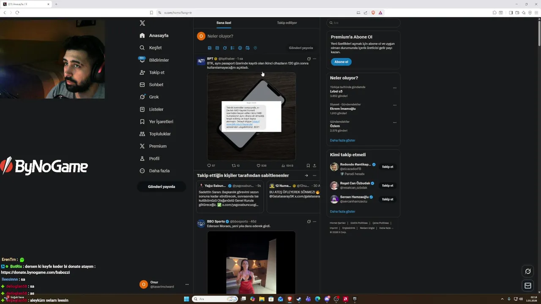Screen dimensions: 541x304
Task: Click the composer Gönderi yayınla button
Action: click(301, 48)
